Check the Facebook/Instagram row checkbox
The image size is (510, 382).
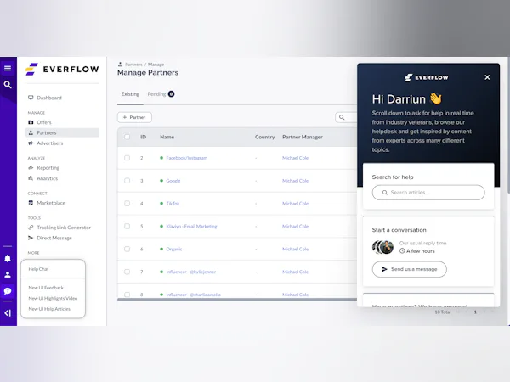(x=127, y=158)
